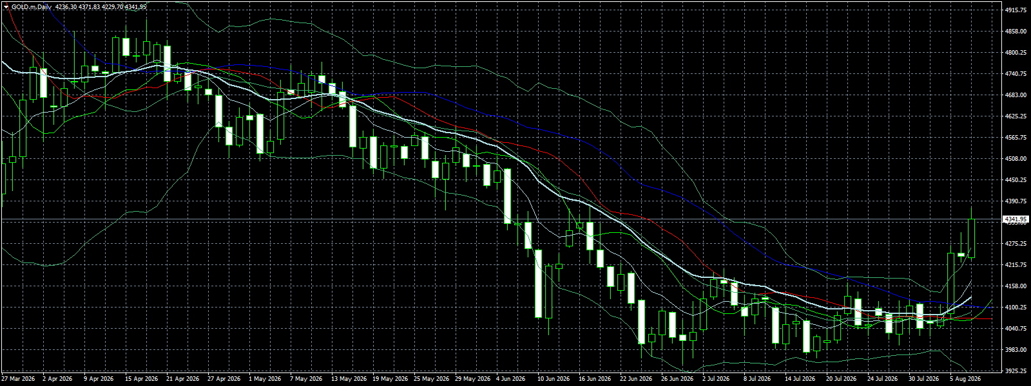Click the 5 Aug 2026 date label

pos(965,379)
